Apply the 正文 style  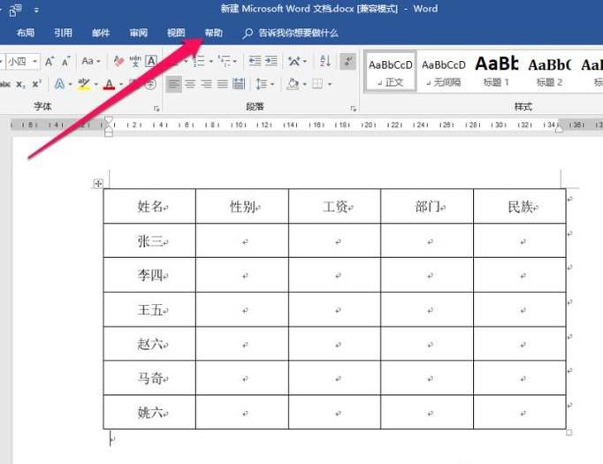pyautogui.click(x=390, y=72)
